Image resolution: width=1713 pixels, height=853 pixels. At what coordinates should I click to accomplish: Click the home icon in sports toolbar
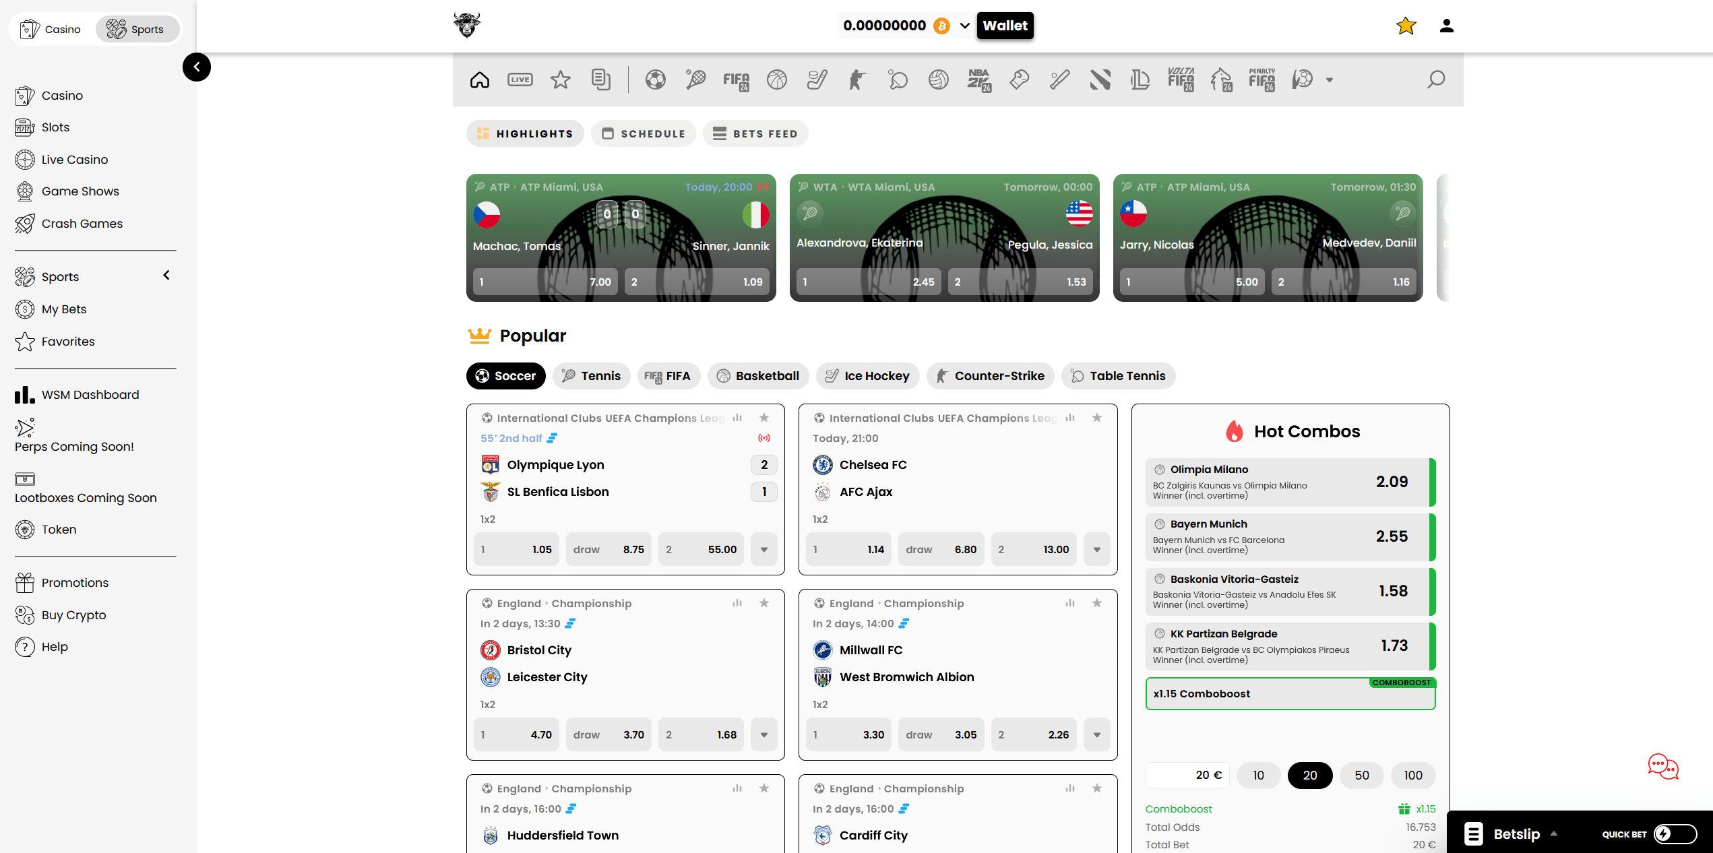click(479, 80)
